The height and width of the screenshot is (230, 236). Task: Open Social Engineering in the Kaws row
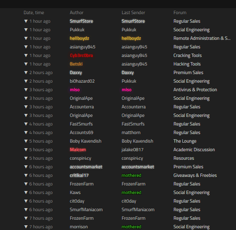pyautogui.click(x=191, y=193)
